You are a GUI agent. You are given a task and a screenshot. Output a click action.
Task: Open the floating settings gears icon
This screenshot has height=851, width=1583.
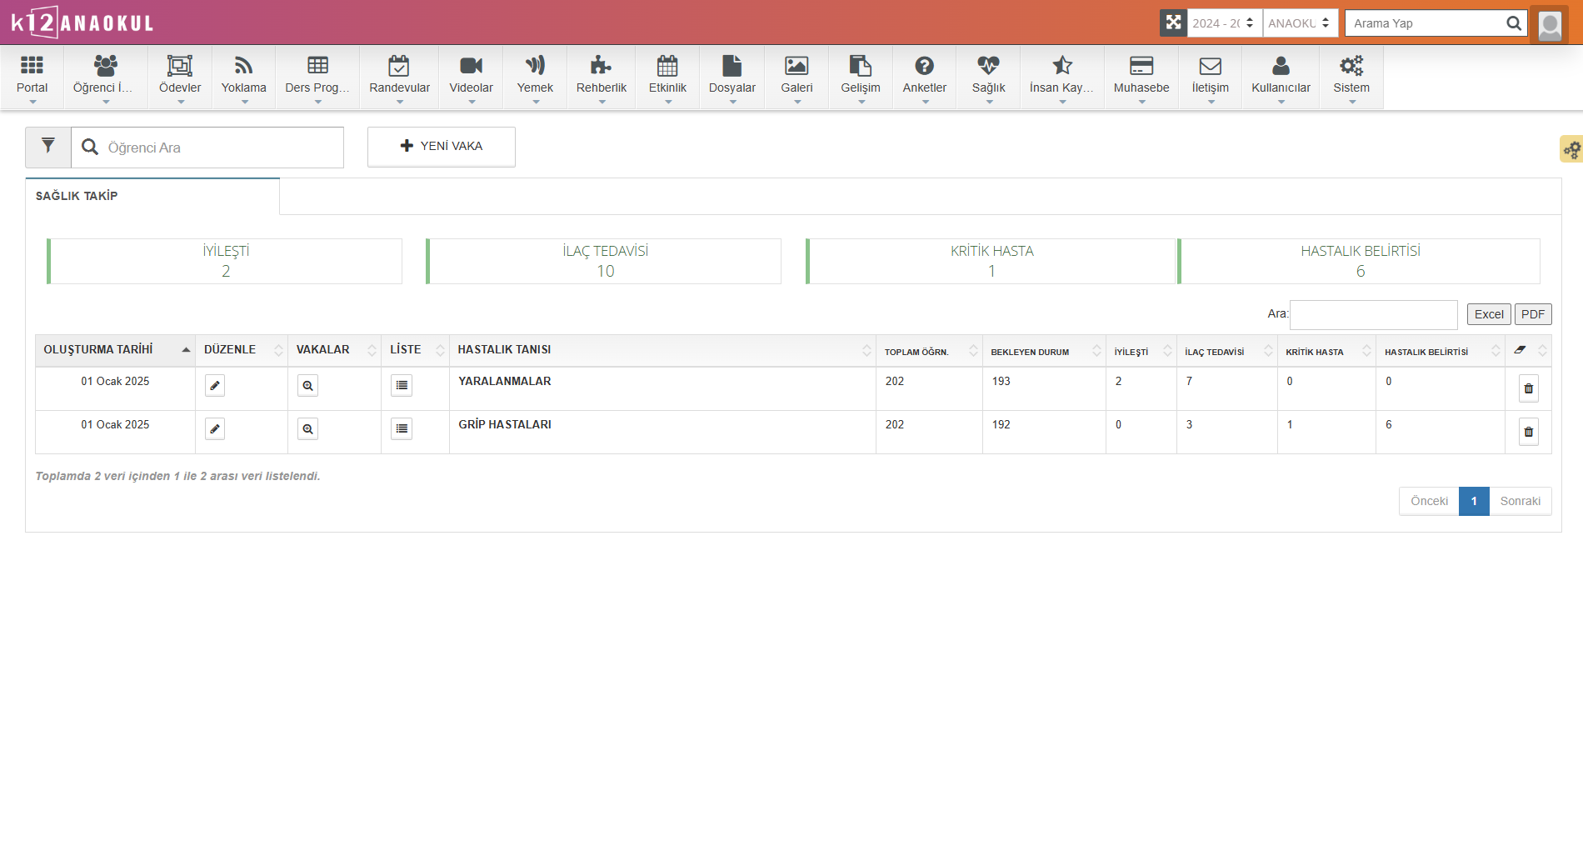[x=1571, y=149]
